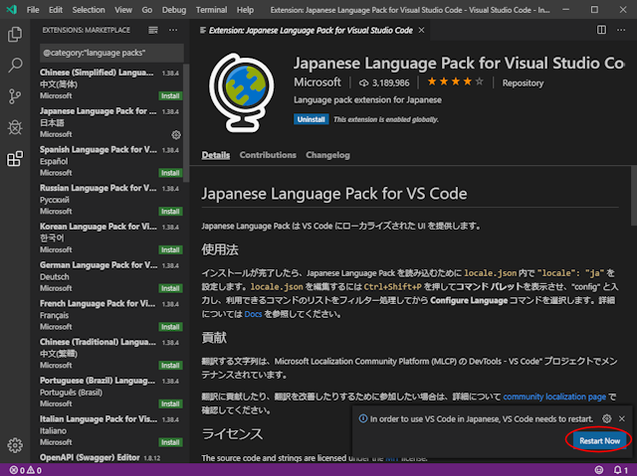Clear extensions input icon in sidebar header
The width and height of the screenshot is (637, 476).
click(153, 30)
